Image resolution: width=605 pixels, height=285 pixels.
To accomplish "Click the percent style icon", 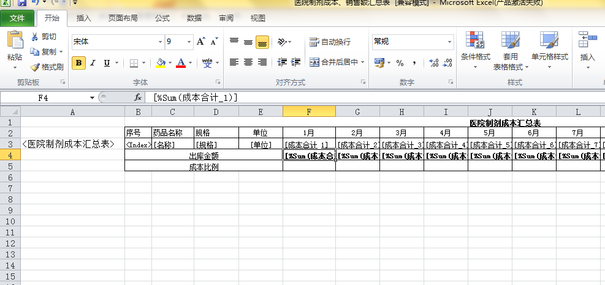I will [x=400, y=62].
